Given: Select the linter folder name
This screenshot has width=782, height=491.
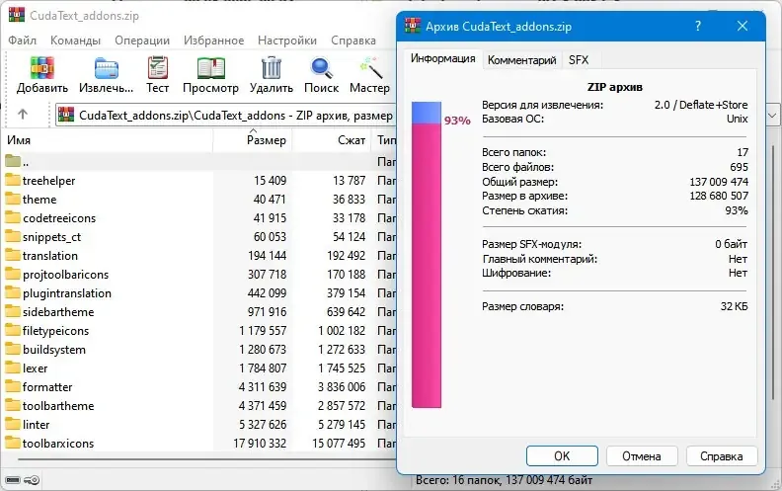Looking at the screenshot, I should [36, 424].
